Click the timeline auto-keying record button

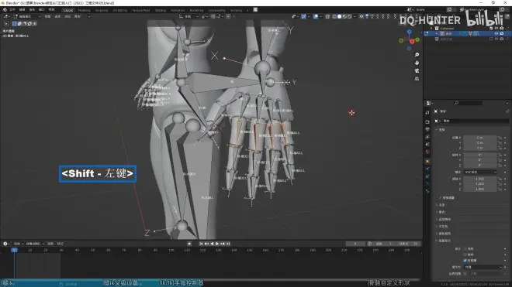click(189, 244)
